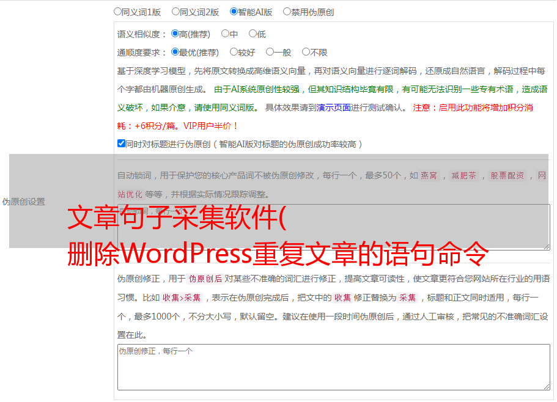Choose 一般 for 通顺度要求

(x=270, y=52)
